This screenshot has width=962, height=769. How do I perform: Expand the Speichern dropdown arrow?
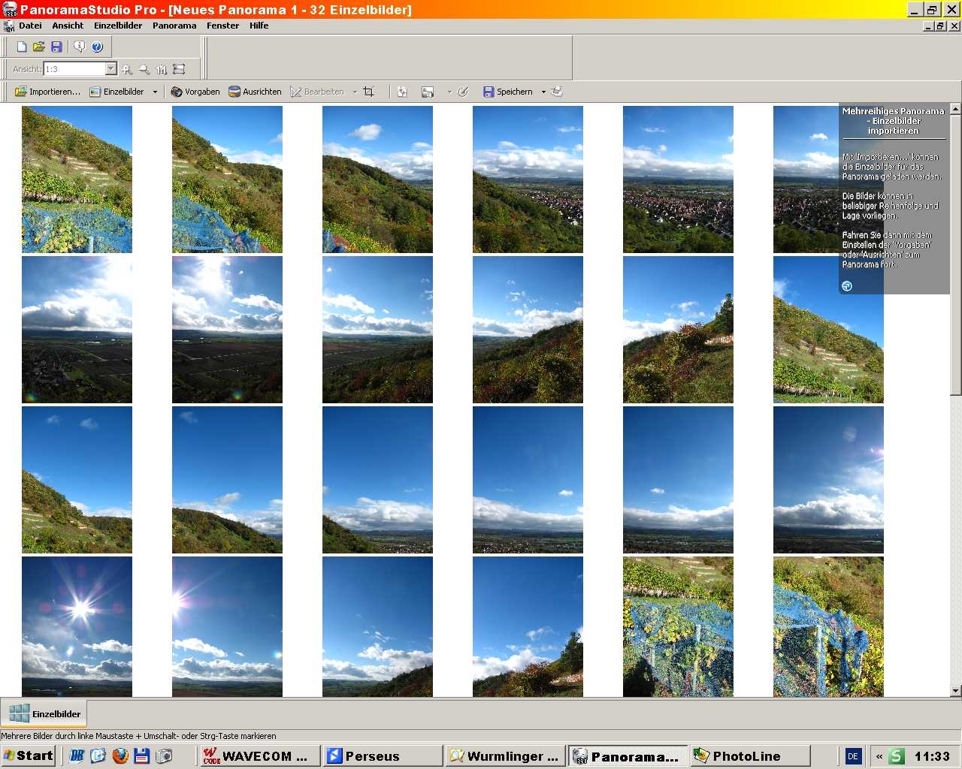coord(543,92)
